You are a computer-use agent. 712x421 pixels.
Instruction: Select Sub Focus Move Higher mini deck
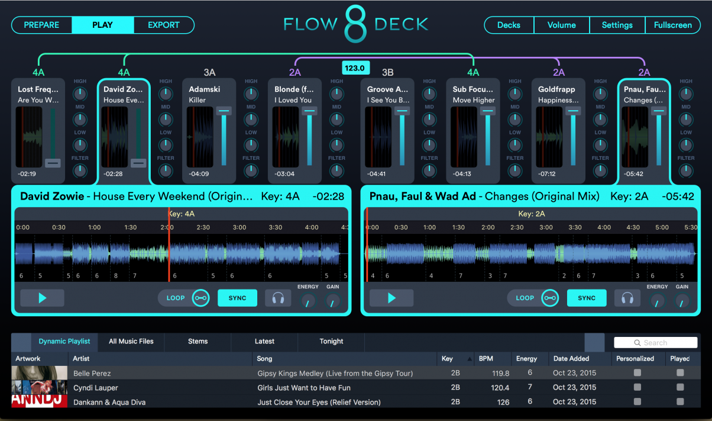474,131
